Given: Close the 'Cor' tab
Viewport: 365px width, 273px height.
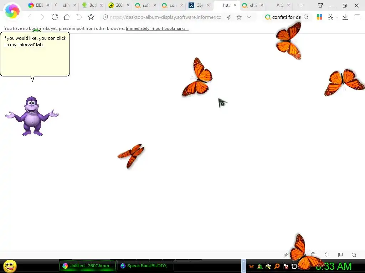Looking at the screenshot, I should pyautogui.click(x=208, y=5).
